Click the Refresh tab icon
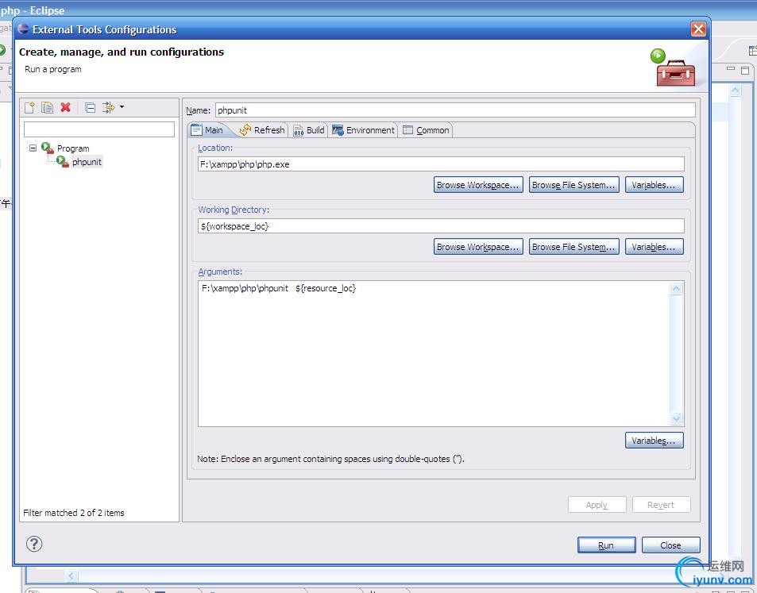This screenshot has width=757, height=593. [245, 130]
